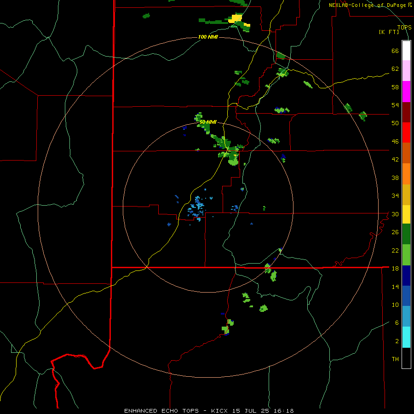Image resolution: width=414 pixels, height=414 pixels.
Task: Click the '18' legend value
Action: pos(395,268)
